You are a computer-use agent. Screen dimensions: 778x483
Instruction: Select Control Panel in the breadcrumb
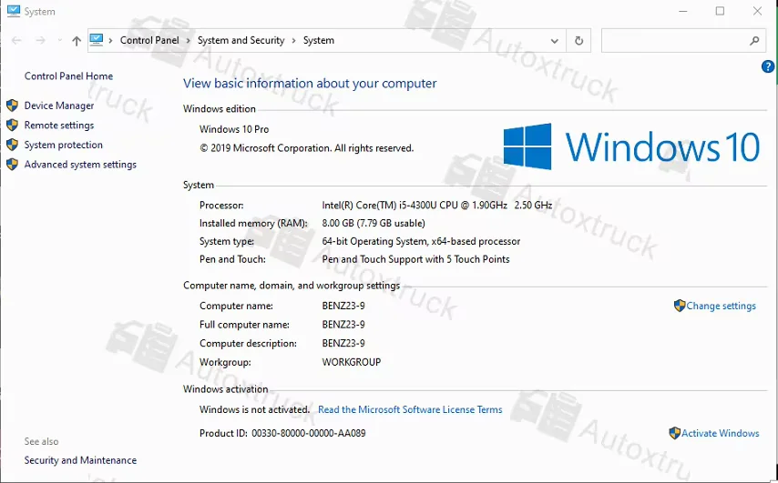pyautogui.click(x=149, y=40)
